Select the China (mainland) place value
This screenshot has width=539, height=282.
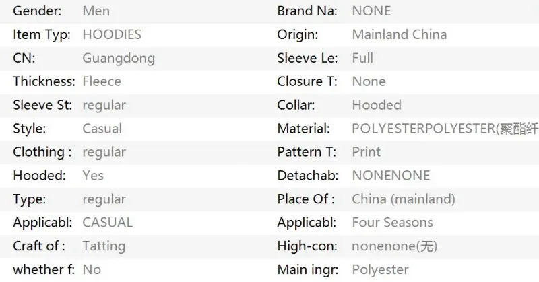coord(404,199)
